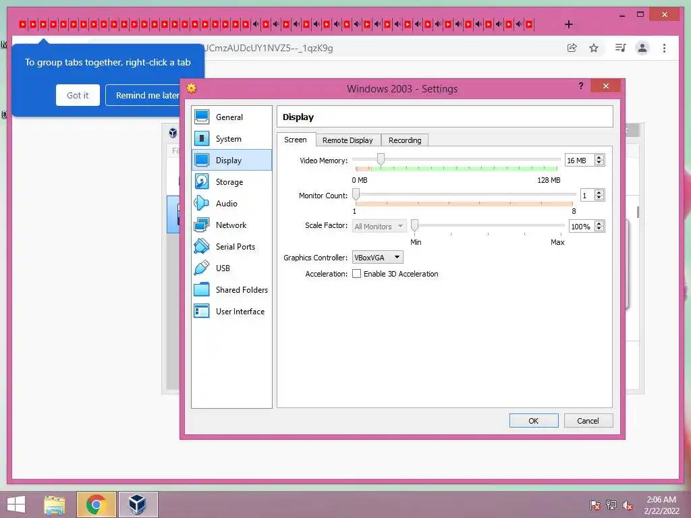The image size is (691, 518).
Task: Switch to Remote Display tab
Action: [x=348, y=140]
